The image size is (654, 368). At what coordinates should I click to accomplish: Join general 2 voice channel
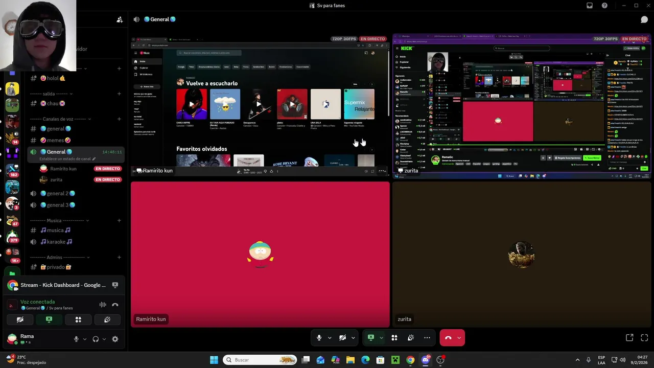[75, 194]
